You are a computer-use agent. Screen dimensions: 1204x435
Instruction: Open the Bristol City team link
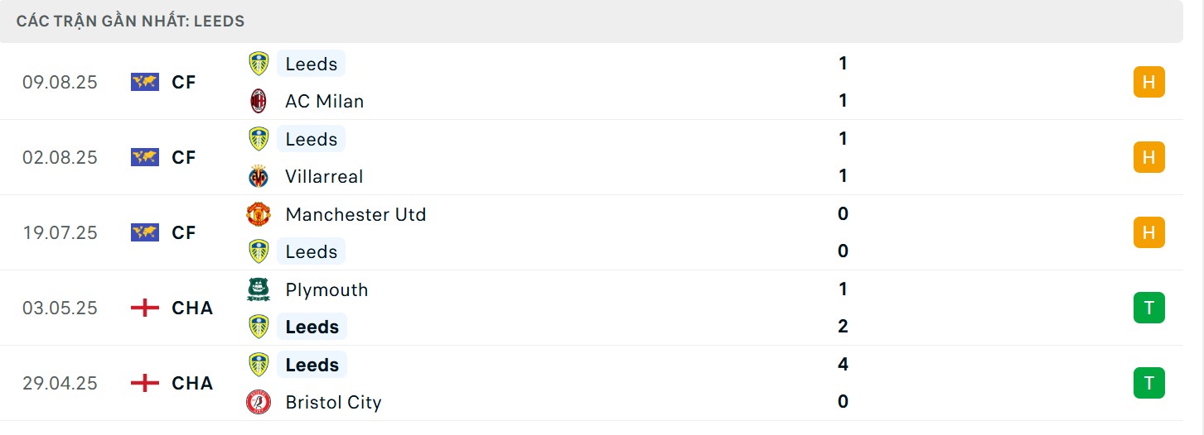[x=333, y=402]
